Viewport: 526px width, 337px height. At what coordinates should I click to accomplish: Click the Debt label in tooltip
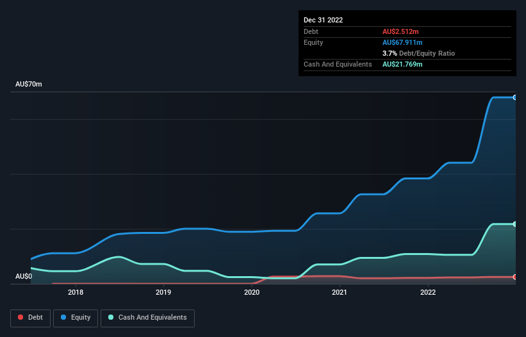pyautogui.click(x=311, y=31)
